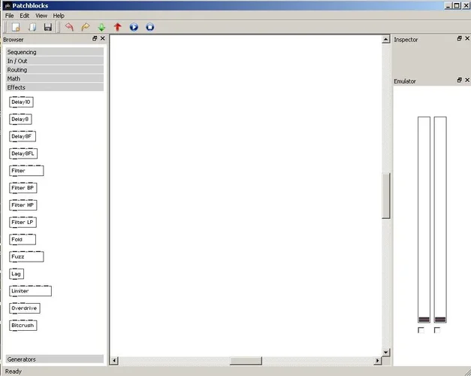
Task: Collapse the Effects category
Action: point(55,87)
